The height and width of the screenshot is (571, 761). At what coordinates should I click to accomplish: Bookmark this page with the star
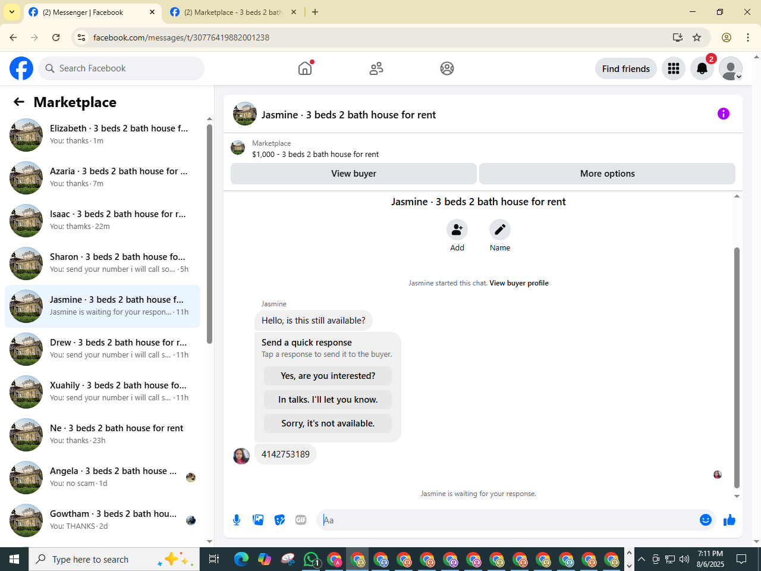pos(697,37)
